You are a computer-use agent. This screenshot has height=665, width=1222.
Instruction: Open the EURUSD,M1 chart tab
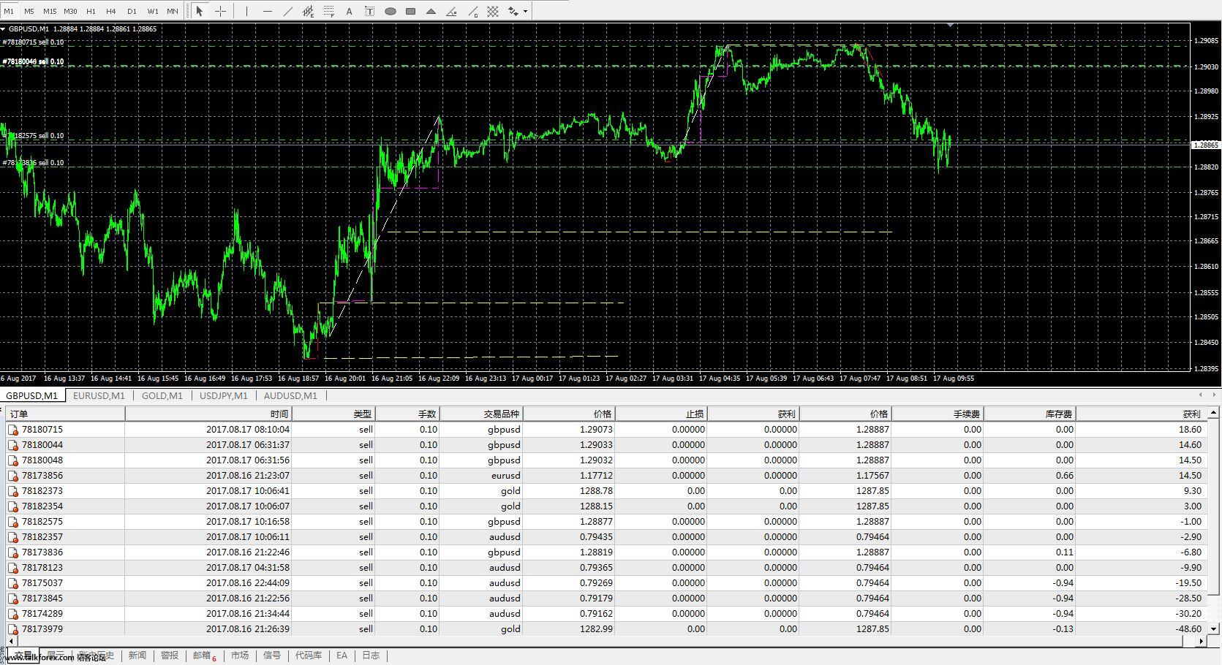99,395
